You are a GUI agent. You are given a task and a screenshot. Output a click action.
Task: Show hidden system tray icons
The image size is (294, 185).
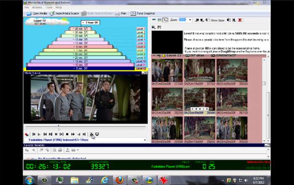tap(223, 180)
